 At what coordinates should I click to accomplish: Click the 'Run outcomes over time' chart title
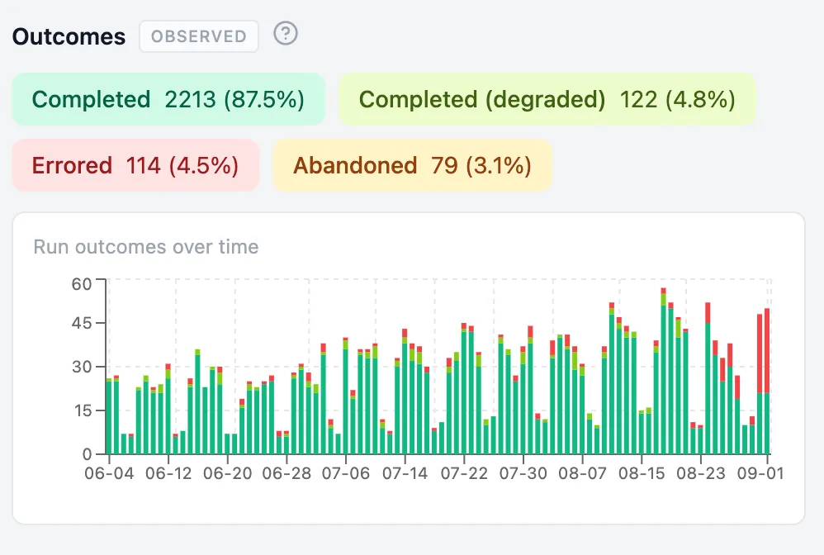146,246
